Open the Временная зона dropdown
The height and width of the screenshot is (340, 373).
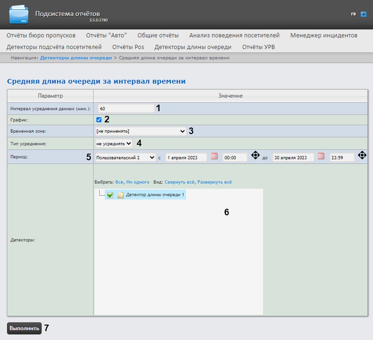(x=140, y=131)
